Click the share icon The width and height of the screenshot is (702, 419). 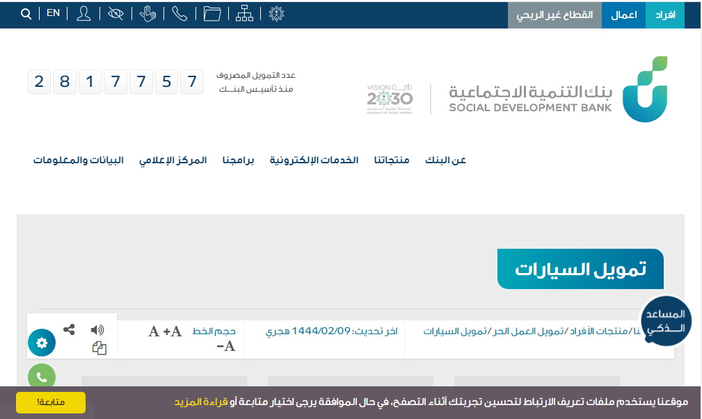[x=69, y=329]
